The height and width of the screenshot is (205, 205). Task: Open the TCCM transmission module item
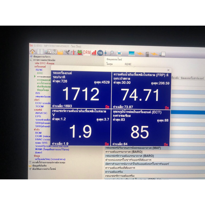point(39,106)
